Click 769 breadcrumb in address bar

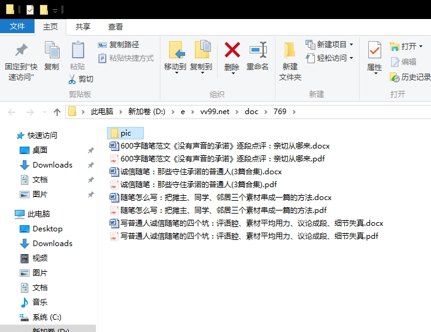click(x=280, y=112)
